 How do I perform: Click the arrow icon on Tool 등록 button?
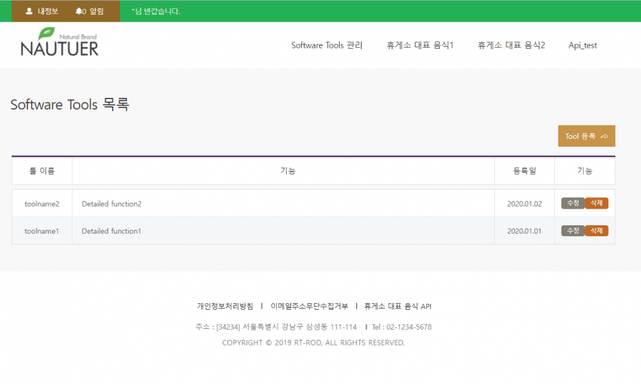[x=604, y=136]
